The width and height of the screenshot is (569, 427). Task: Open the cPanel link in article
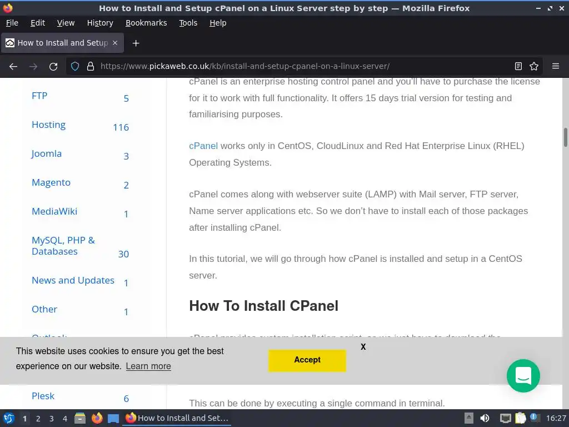click(x=203, y=146)
